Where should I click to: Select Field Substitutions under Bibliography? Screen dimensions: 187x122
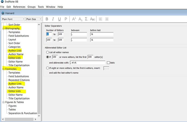click(x=19, y=36)
